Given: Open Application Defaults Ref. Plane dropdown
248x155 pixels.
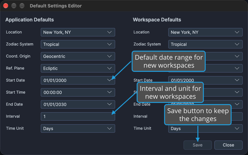Looking at the screenshot, I should pyautogui.click(x=78, y=68).
